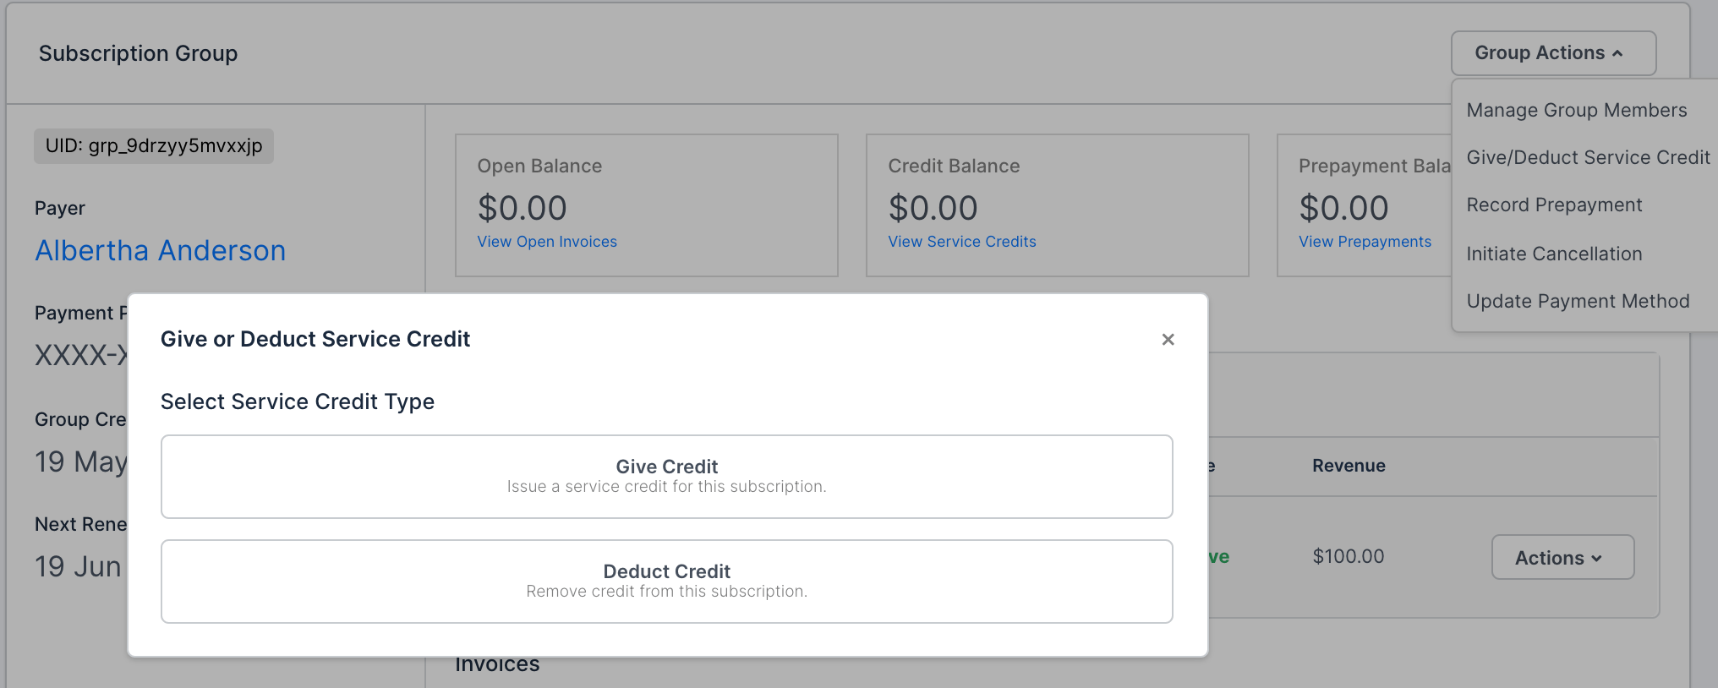Screen dimensions: 1718x688
Task: Open Update Payment Method menu option
Action: [x=1578, y=302]
